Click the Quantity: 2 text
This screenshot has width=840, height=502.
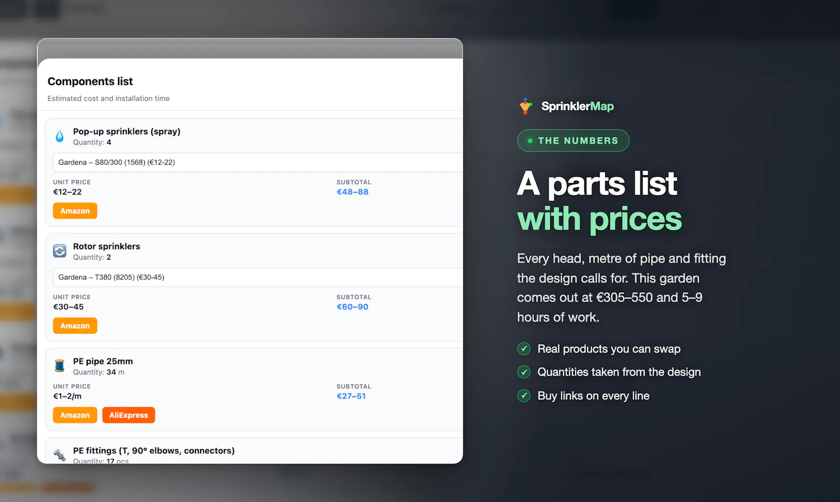point(92,257)
